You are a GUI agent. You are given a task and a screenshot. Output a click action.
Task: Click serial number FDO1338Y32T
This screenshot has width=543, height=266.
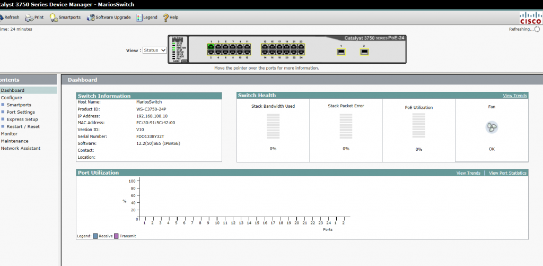click(150, 136)
